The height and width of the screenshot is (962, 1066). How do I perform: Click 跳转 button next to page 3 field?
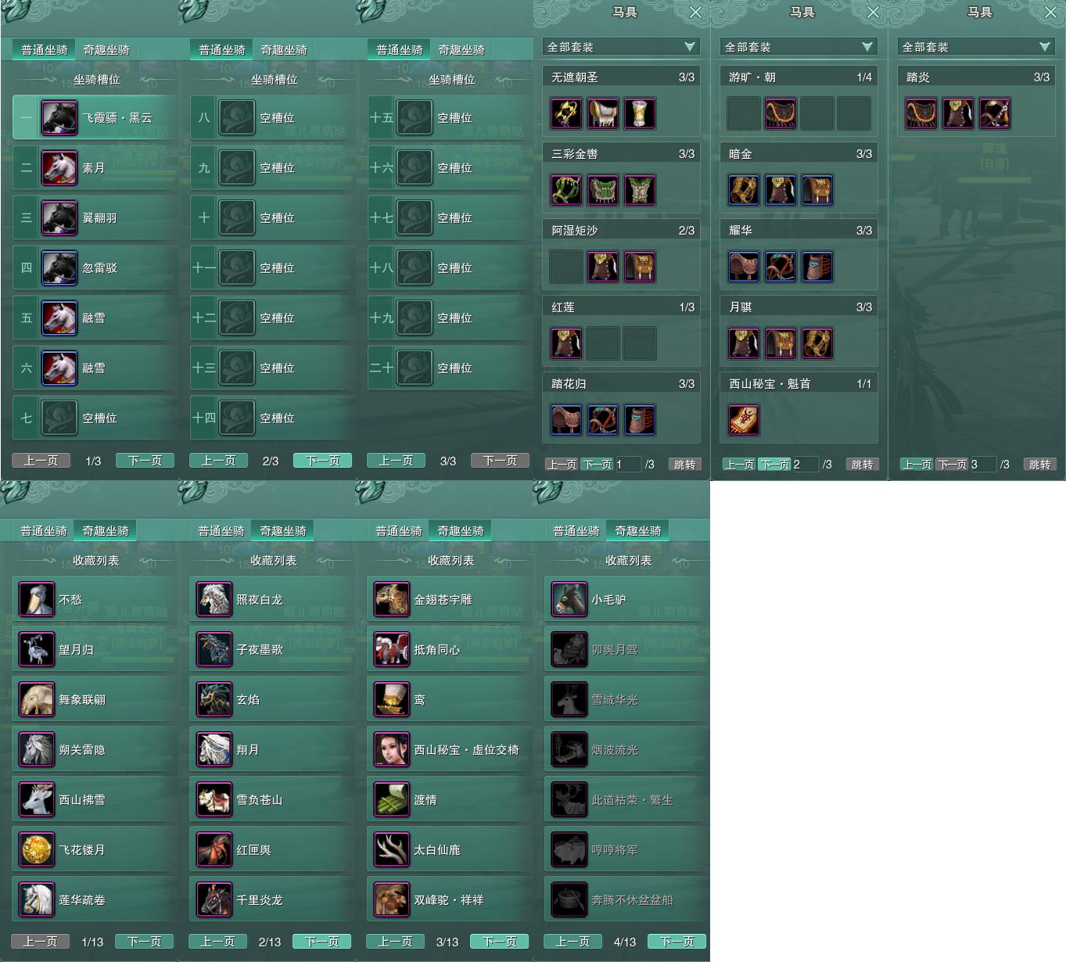[x=1039, y=465]
